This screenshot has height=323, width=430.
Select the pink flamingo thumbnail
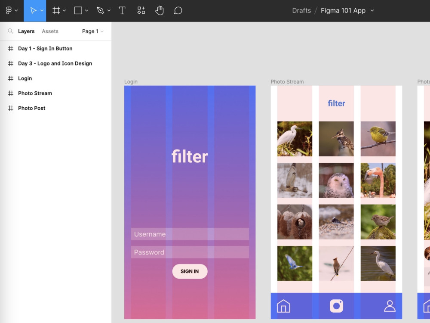[378, 180]
